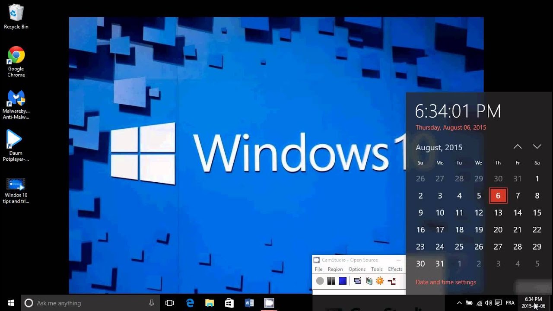Image resolution: width=553 pixels, height=311 pixels.
Task: Click the Cortana microphone icon
Action: point(152,303)
